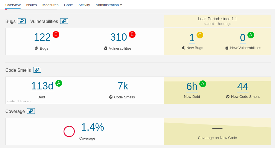Click the red E rating badge beside 122
Viewport: 275px width, 148px height.
[x=56, y=34]
